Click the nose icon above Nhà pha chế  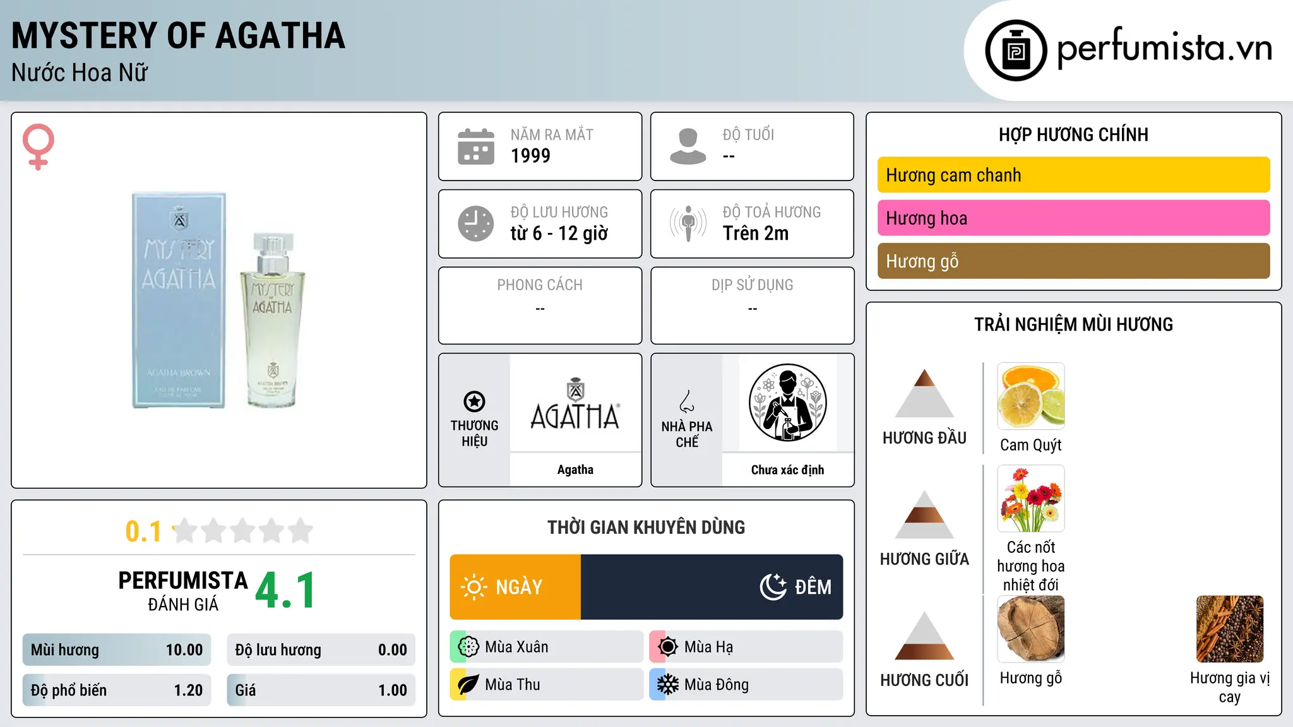point(687,401)
